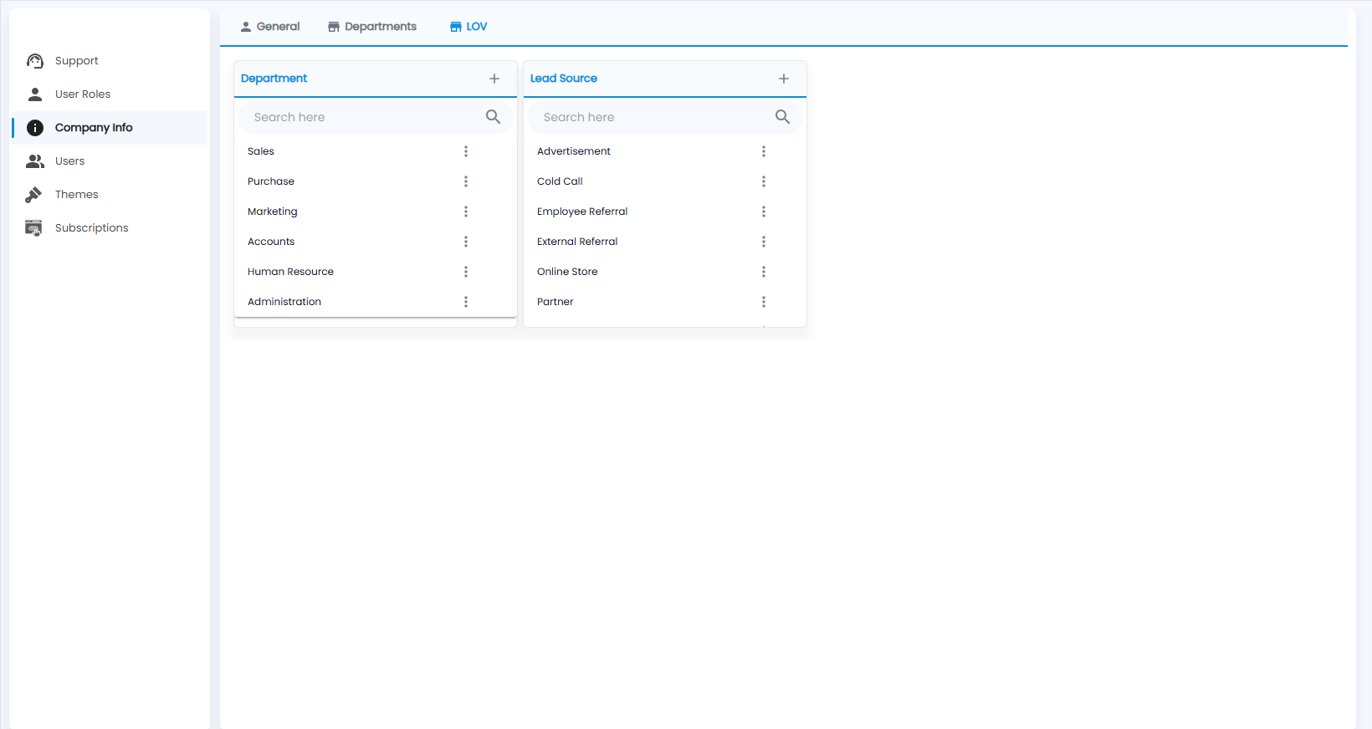Select the External Referral lead source
1372x729 pixels.
(x=665, y=242)
